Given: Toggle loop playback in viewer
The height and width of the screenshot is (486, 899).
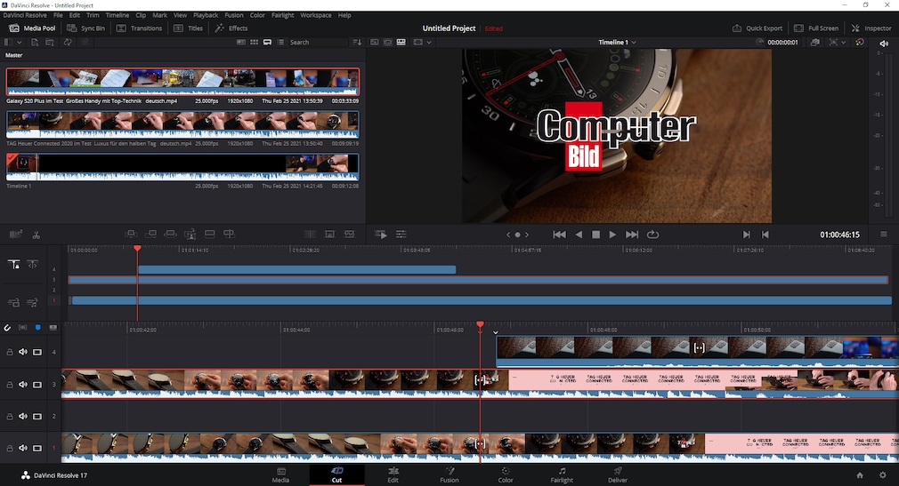Looking at the screenshot, I should coord(652,235).
